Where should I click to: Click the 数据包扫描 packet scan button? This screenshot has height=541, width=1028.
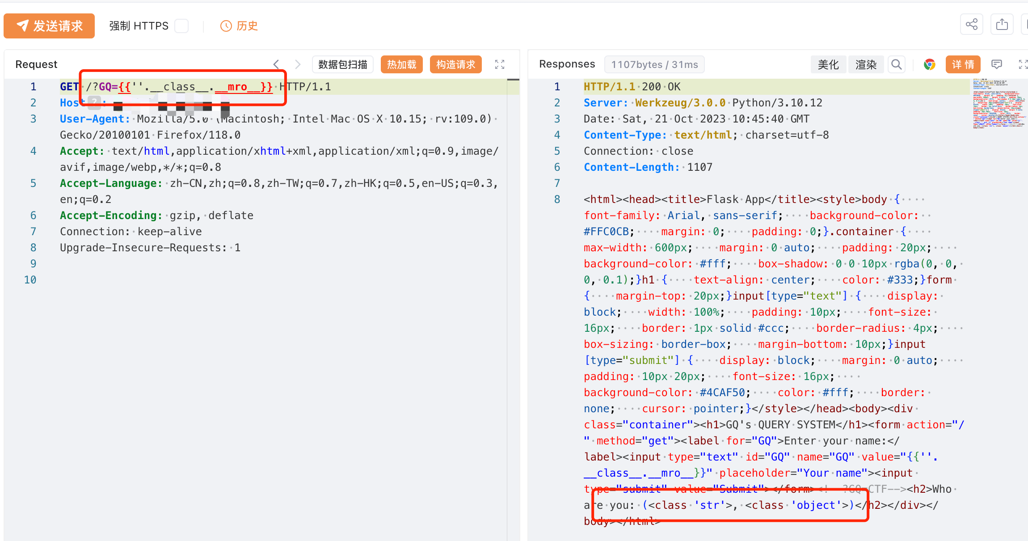pos(343,64)
